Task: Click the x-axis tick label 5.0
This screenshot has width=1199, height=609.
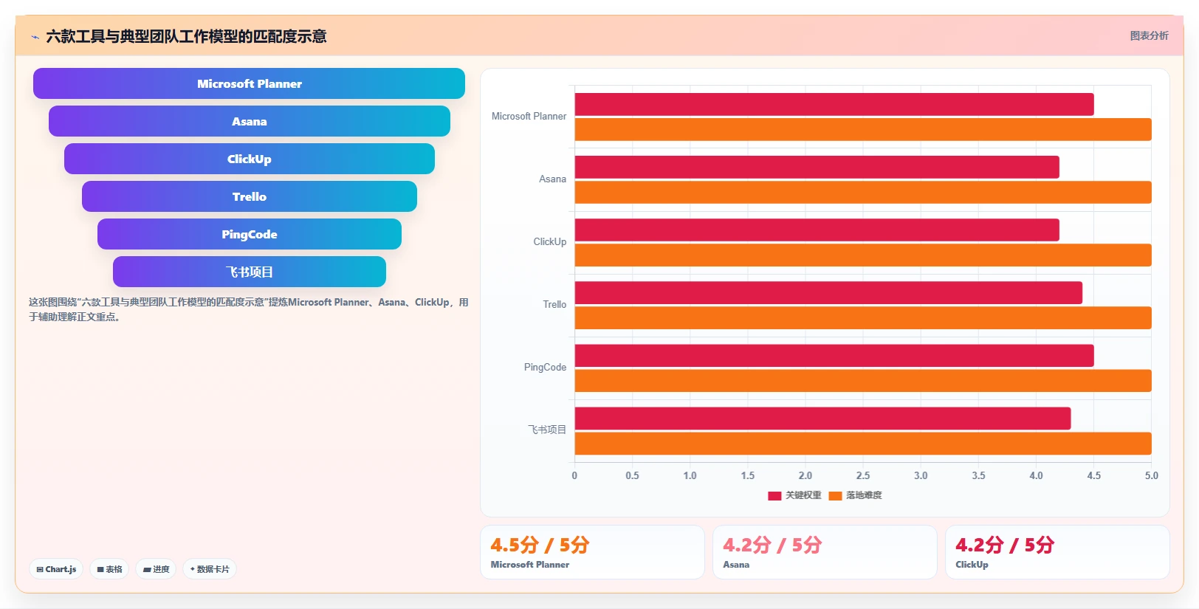Action: tap(1151, 476)
